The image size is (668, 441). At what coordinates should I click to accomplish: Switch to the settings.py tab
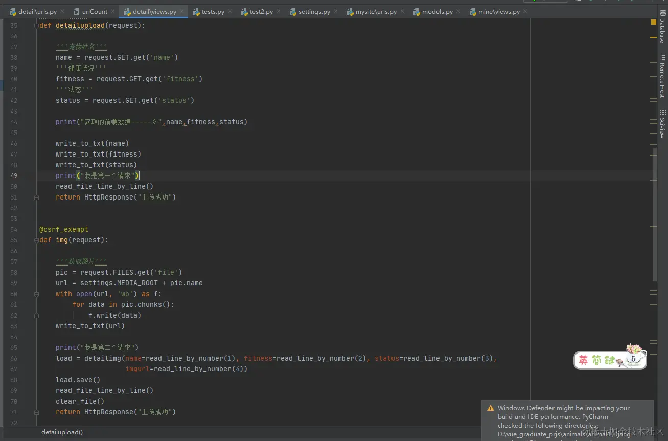click(x=314, y=12)
